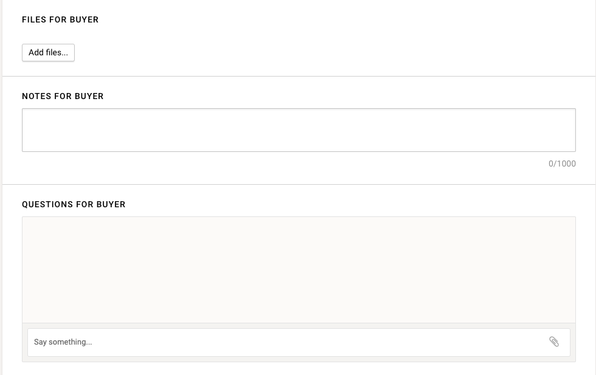Click the 0/1000 character counter
This screenshot has height=375, width=596.
tap(562, 163)
